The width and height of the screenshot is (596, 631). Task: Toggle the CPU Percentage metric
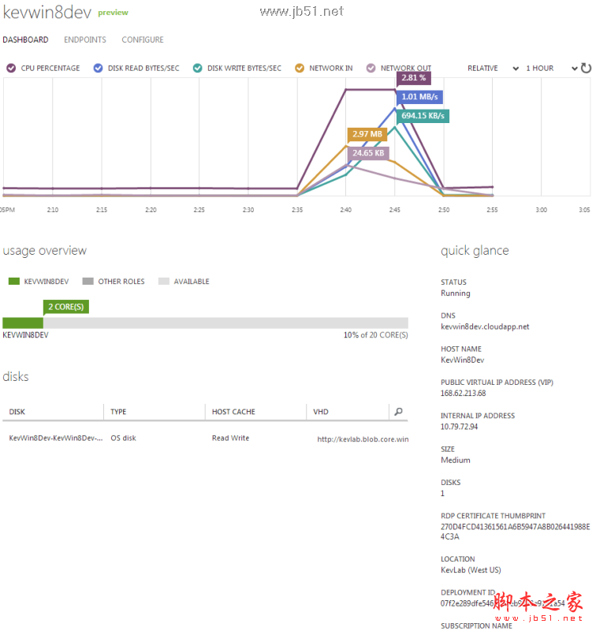click(11, 69)
